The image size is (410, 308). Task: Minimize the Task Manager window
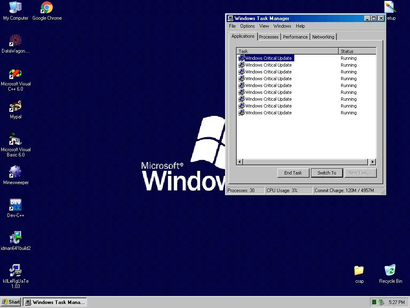click(367, 18)
